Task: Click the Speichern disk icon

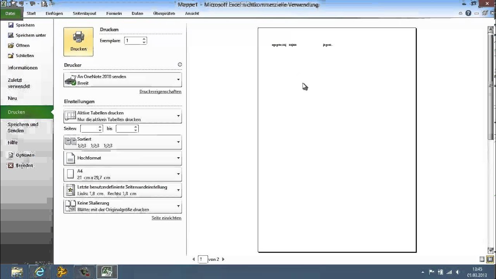Action: point(11,25)
